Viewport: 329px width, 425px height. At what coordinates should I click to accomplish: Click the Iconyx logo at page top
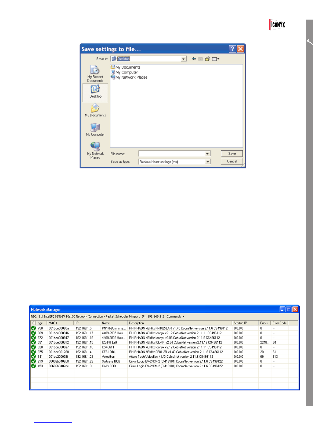(277, 25)
